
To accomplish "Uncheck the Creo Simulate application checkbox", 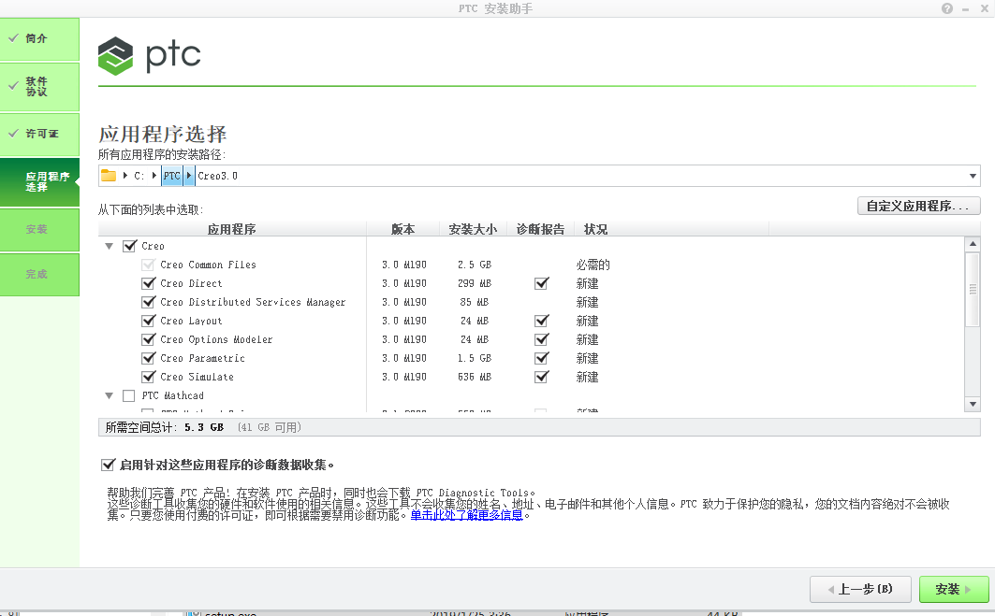I will tap(149, 377).
